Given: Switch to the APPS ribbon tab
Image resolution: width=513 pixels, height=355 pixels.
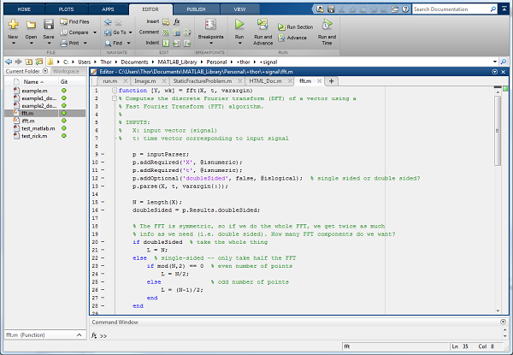Looking at the screenshot, I should (108, 9).
